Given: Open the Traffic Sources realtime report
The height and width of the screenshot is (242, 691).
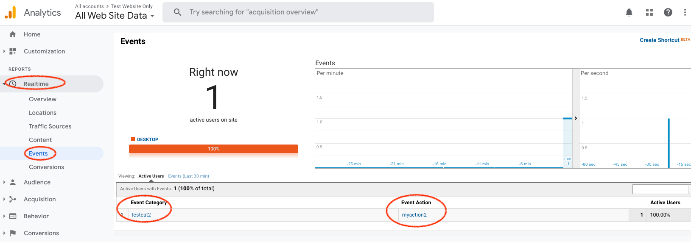Looking at the screenshot, I should click(50, 126).
